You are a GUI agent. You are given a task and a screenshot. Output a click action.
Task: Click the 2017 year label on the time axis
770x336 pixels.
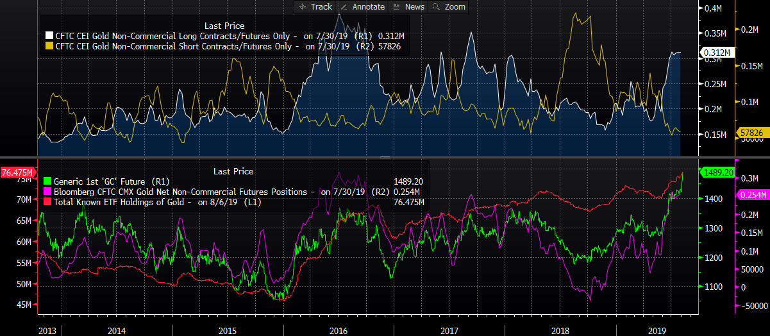pyautogui.click(x=449, y=330)
